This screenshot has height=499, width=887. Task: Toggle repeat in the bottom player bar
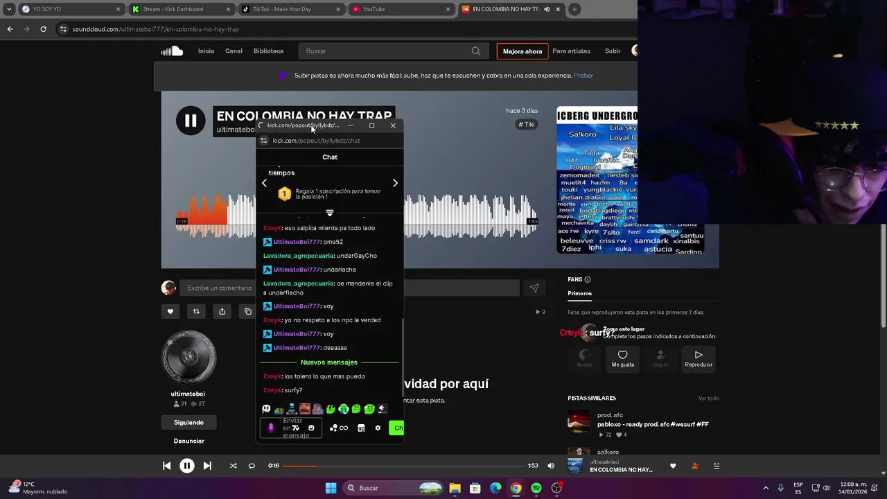(x=252, y=466)
